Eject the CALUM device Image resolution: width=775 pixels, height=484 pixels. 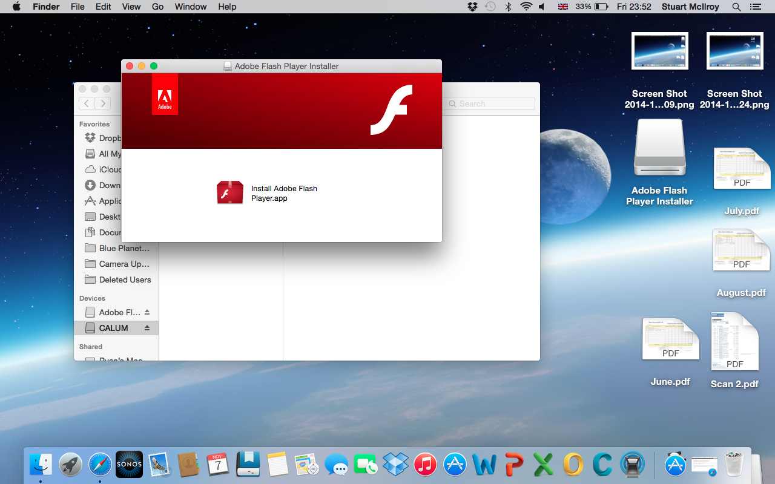[147, 328]
